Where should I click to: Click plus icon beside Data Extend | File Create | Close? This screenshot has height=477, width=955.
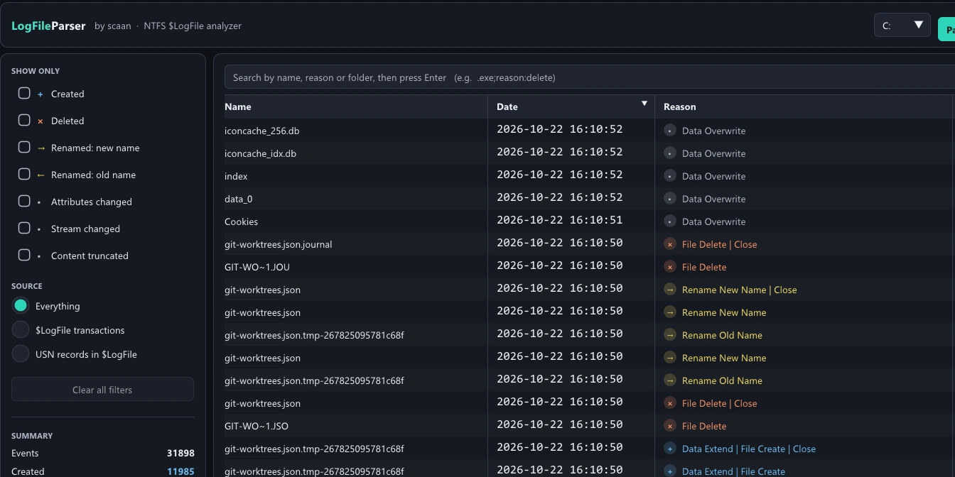click(669, 449)
